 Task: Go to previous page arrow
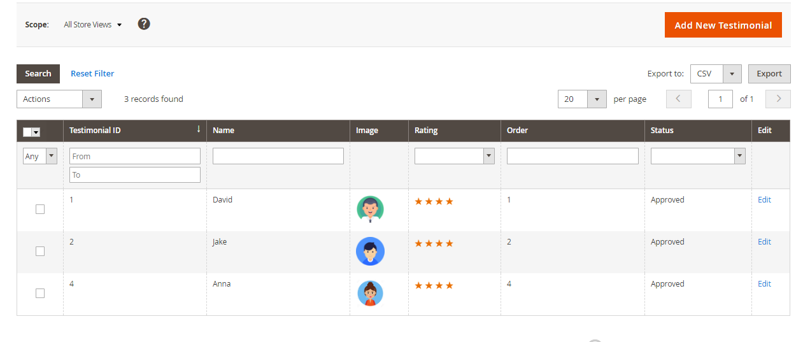click(678, 99)
